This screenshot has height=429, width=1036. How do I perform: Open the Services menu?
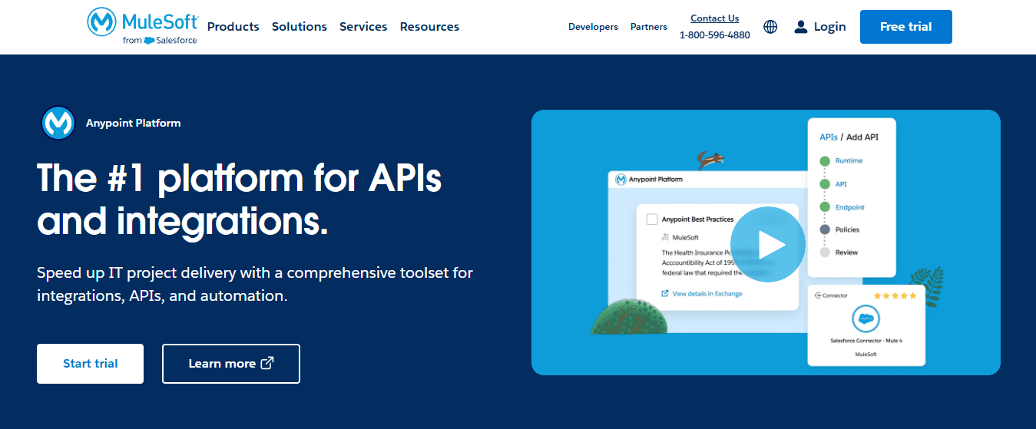[363, 27]
